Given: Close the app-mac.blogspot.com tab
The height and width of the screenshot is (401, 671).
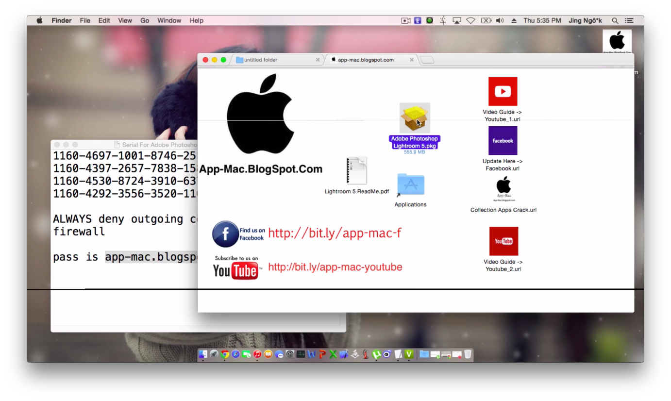Looking at the screenshot, I should (412, 60).
